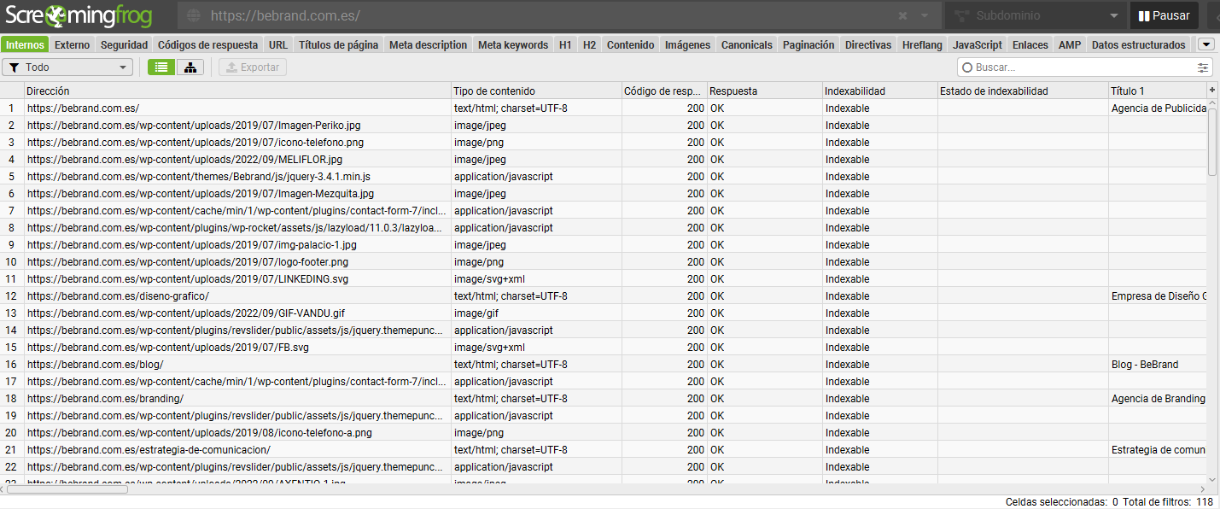The height and width of the screenshot is (509, 1220).
Task: Select row https://bebrand.com.es/ address cell
Action: click(x=237, y=108)
